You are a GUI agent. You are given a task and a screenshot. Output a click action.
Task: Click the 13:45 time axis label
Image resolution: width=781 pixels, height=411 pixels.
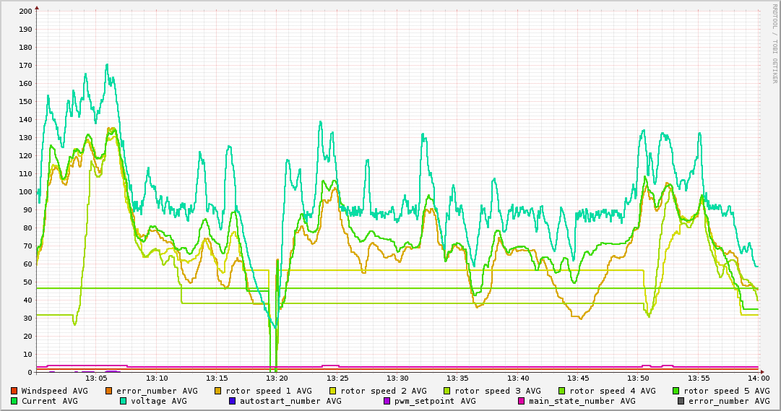pos(579,378)
